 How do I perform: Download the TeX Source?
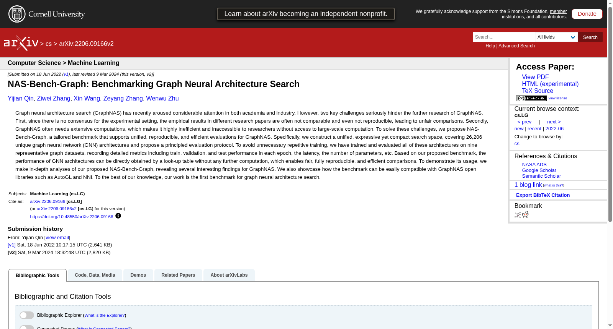[538, 91]
